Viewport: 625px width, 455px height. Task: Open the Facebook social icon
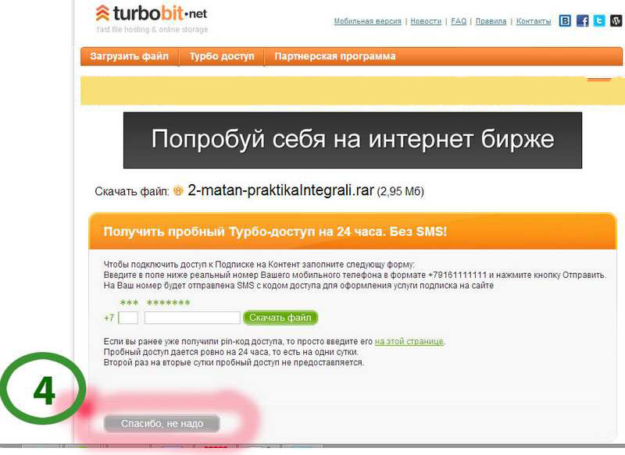click(582, 21)
